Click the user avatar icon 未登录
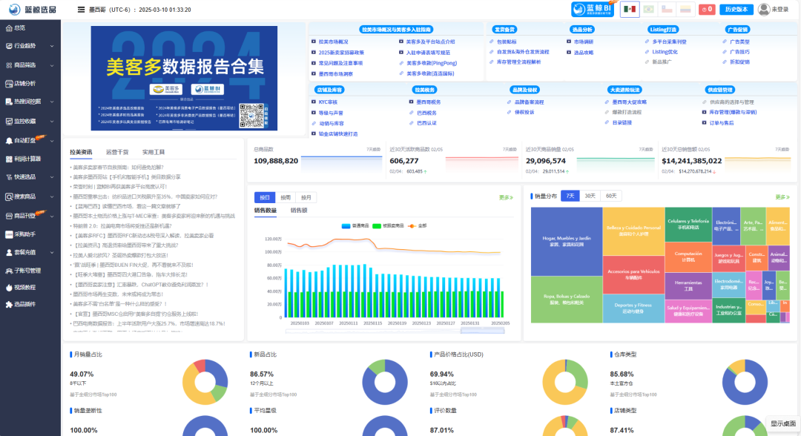 point(764,9)
